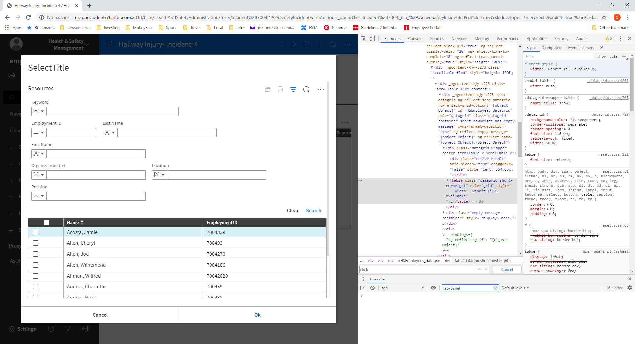
Task: Open datagrid.scss:4263 source link
Action: pyautogui.click(x=609, y=81)
